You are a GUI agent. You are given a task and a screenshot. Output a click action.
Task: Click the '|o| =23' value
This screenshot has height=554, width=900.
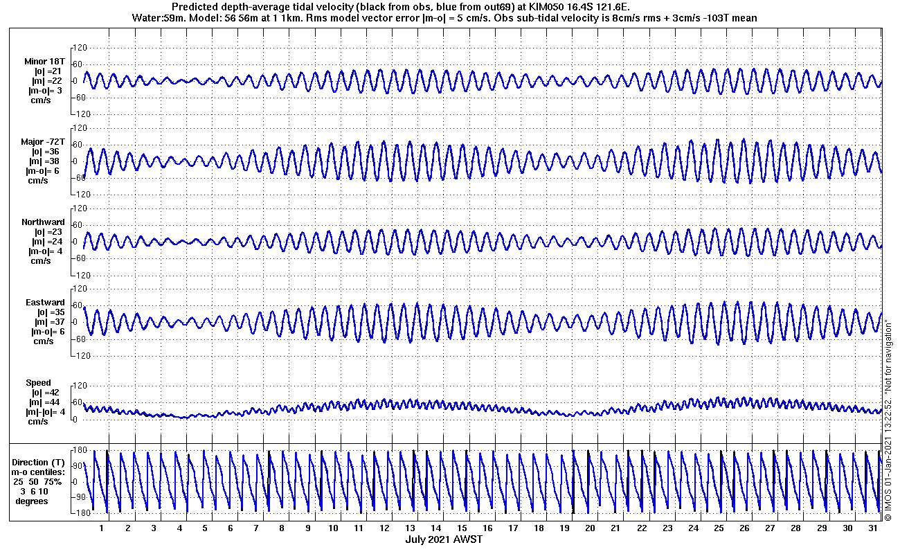point(48,231)
